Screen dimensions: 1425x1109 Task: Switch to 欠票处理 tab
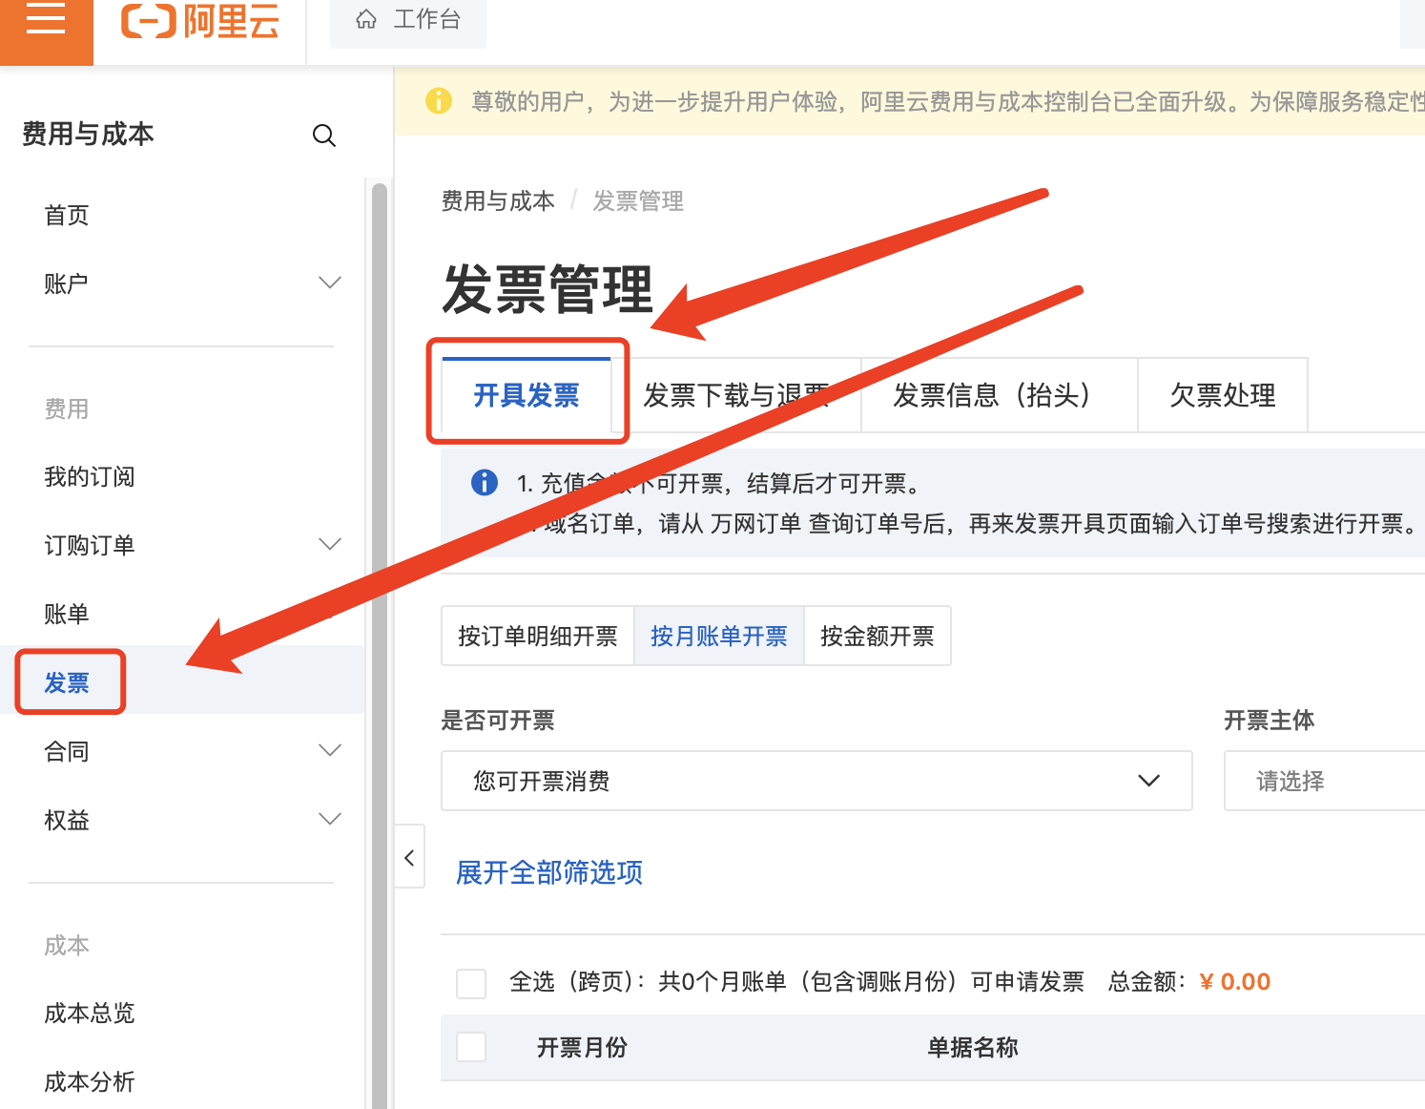1223,395
